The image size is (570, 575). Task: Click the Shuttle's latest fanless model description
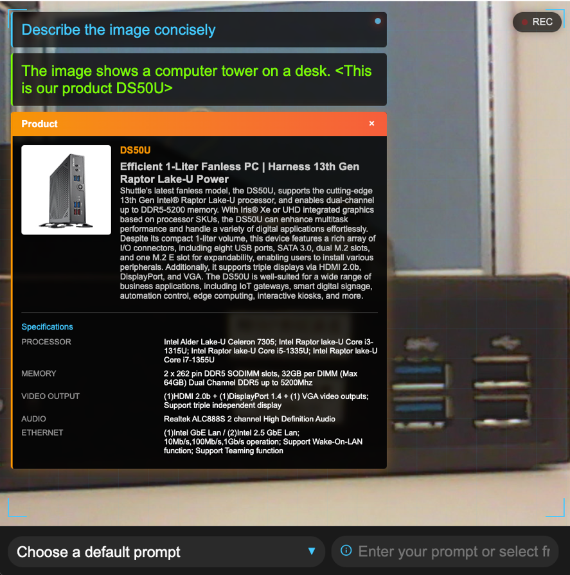[247, 243]
